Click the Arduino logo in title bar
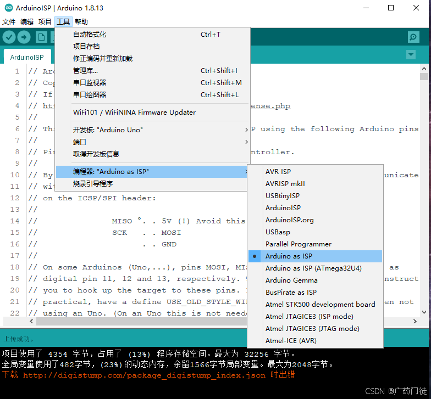Viewport: 431px width, 399px height. [x=9, y=8]
